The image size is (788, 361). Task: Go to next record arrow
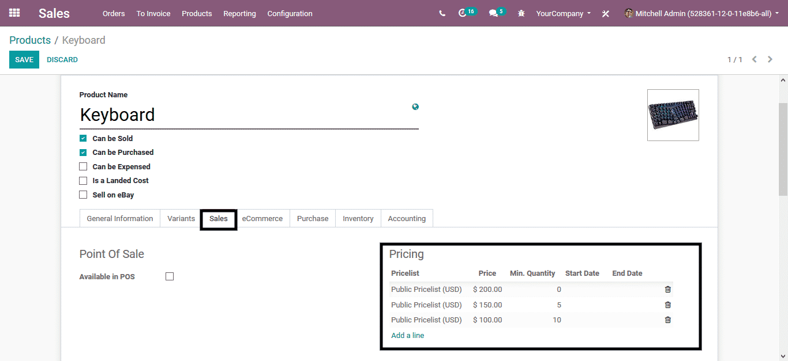pyautogui.click(x=770, y=59)
